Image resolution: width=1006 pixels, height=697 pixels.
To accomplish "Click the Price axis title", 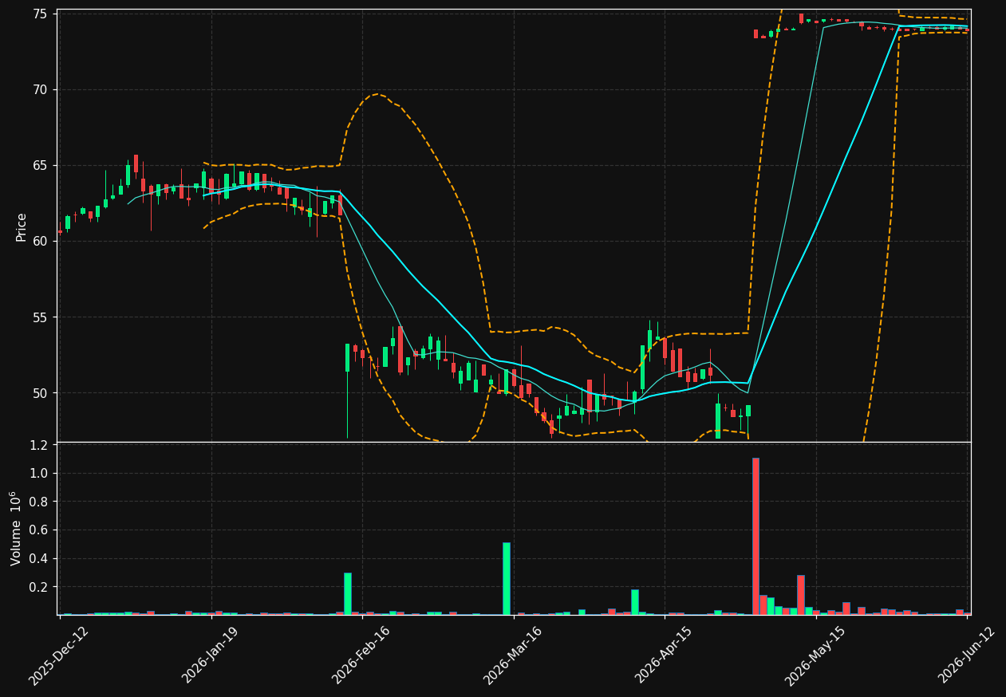I will (22, 227).
